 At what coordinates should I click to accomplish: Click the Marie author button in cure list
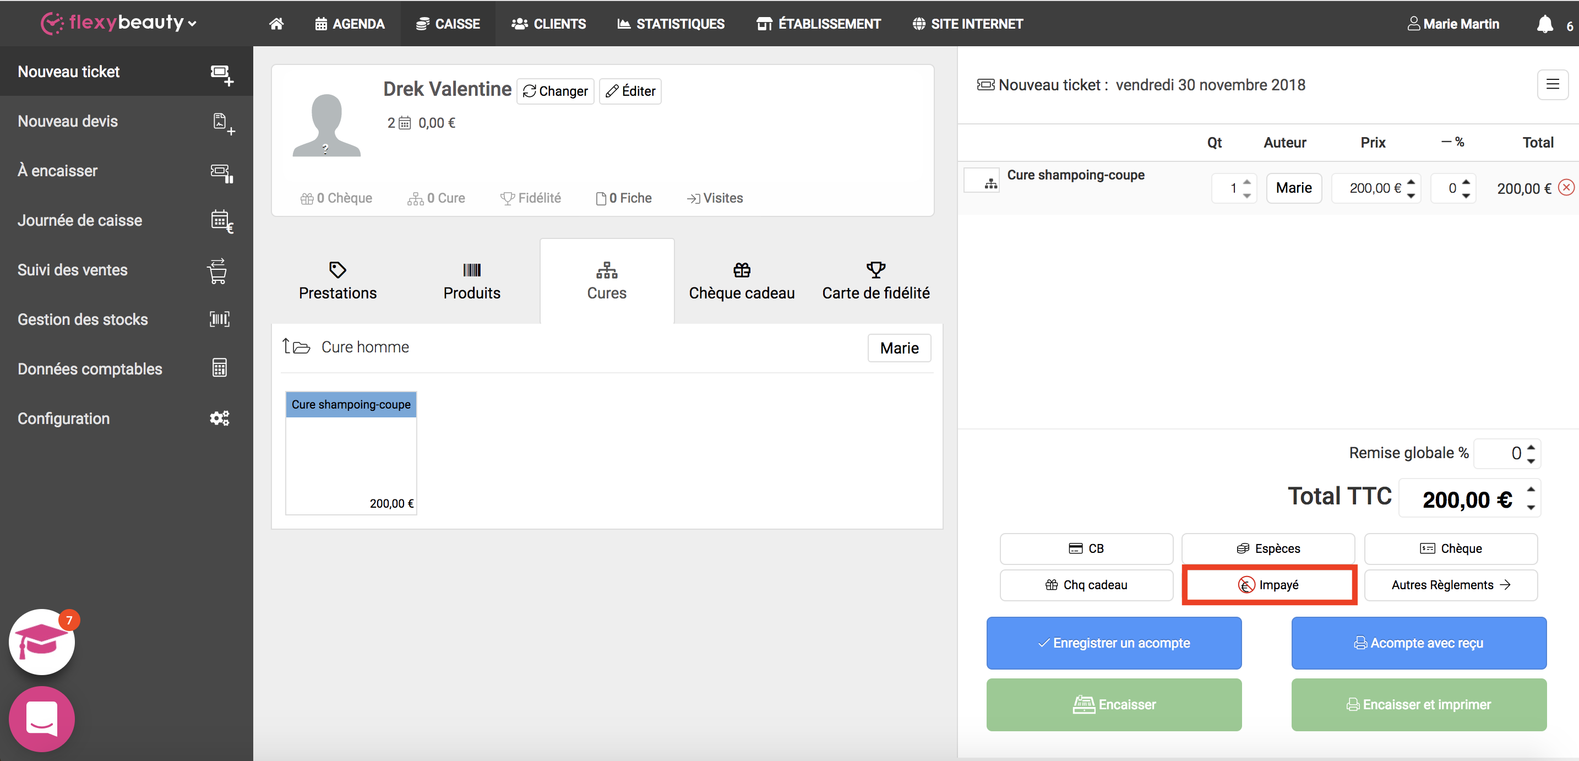[899, 347]
